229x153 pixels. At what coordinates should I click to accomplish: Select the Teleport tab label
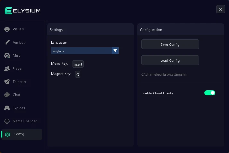tap(19, 82)
